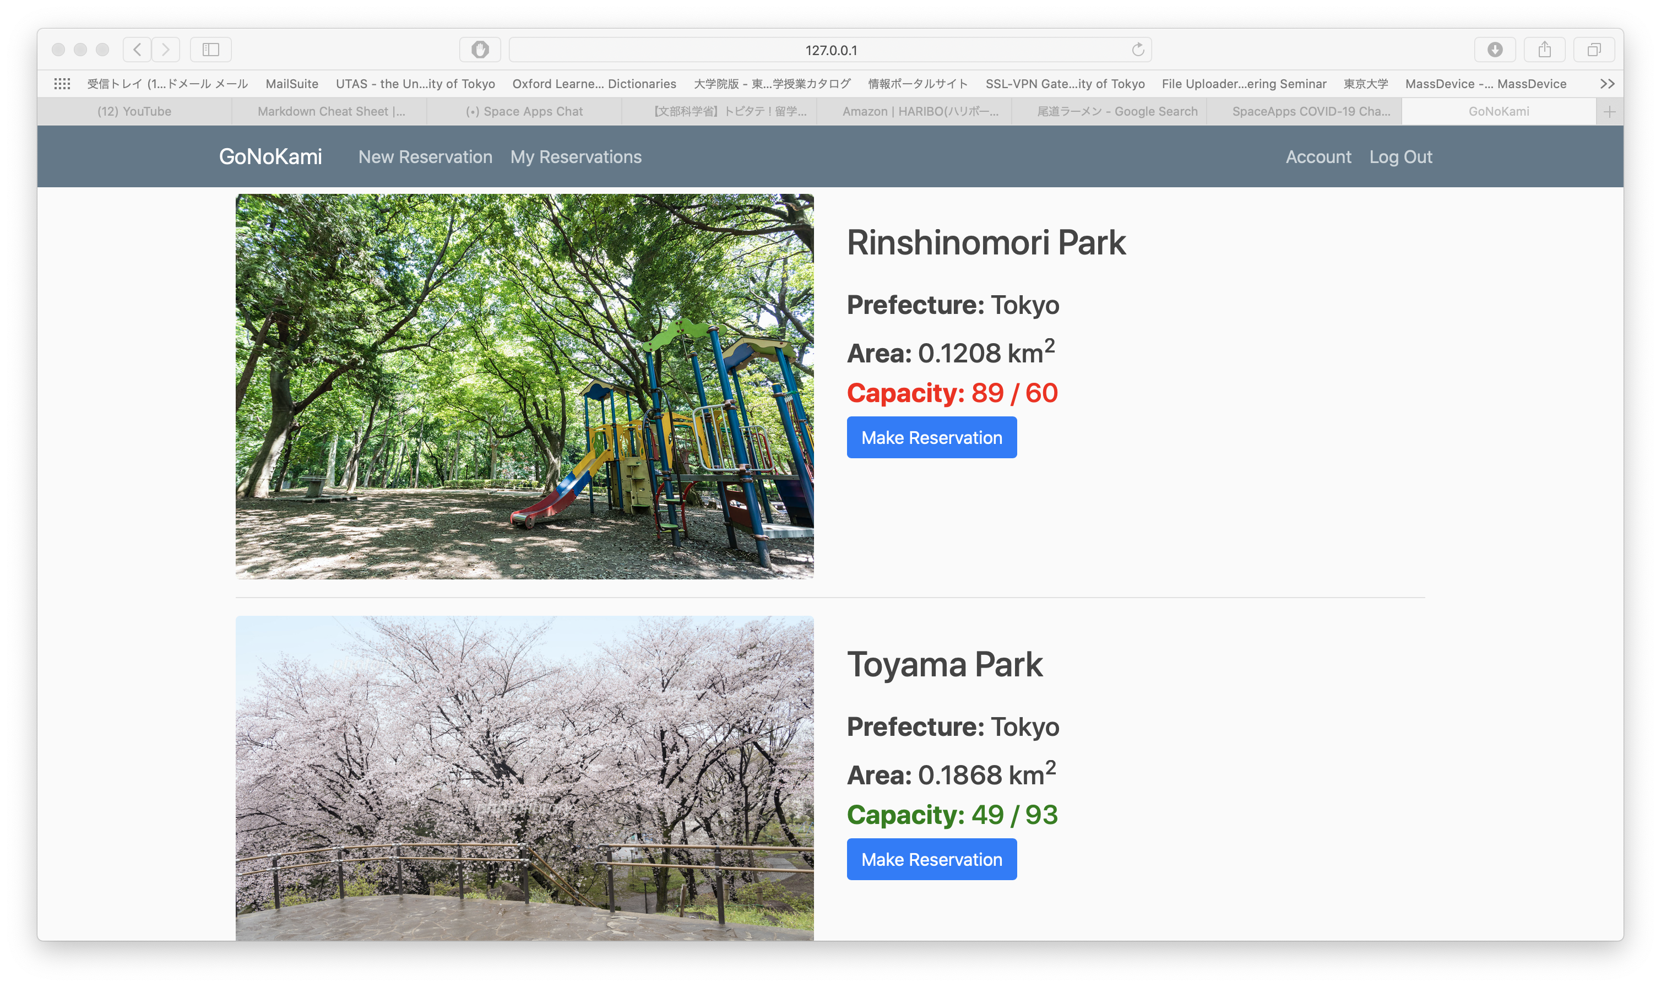This screenshot has height=987, width=1661.
Task: Open 東京大学 bookmark
Action: (1365, 84)
